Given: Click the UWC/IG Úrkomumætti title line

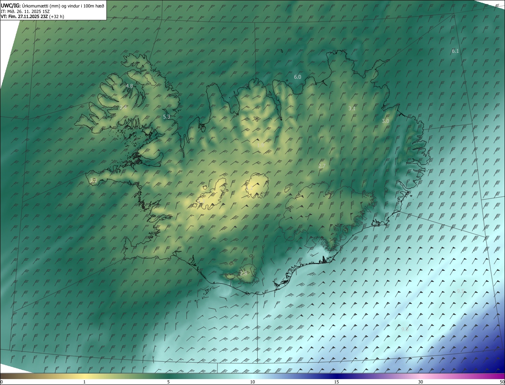Looking at the screenshot, I should coord(52,6).
